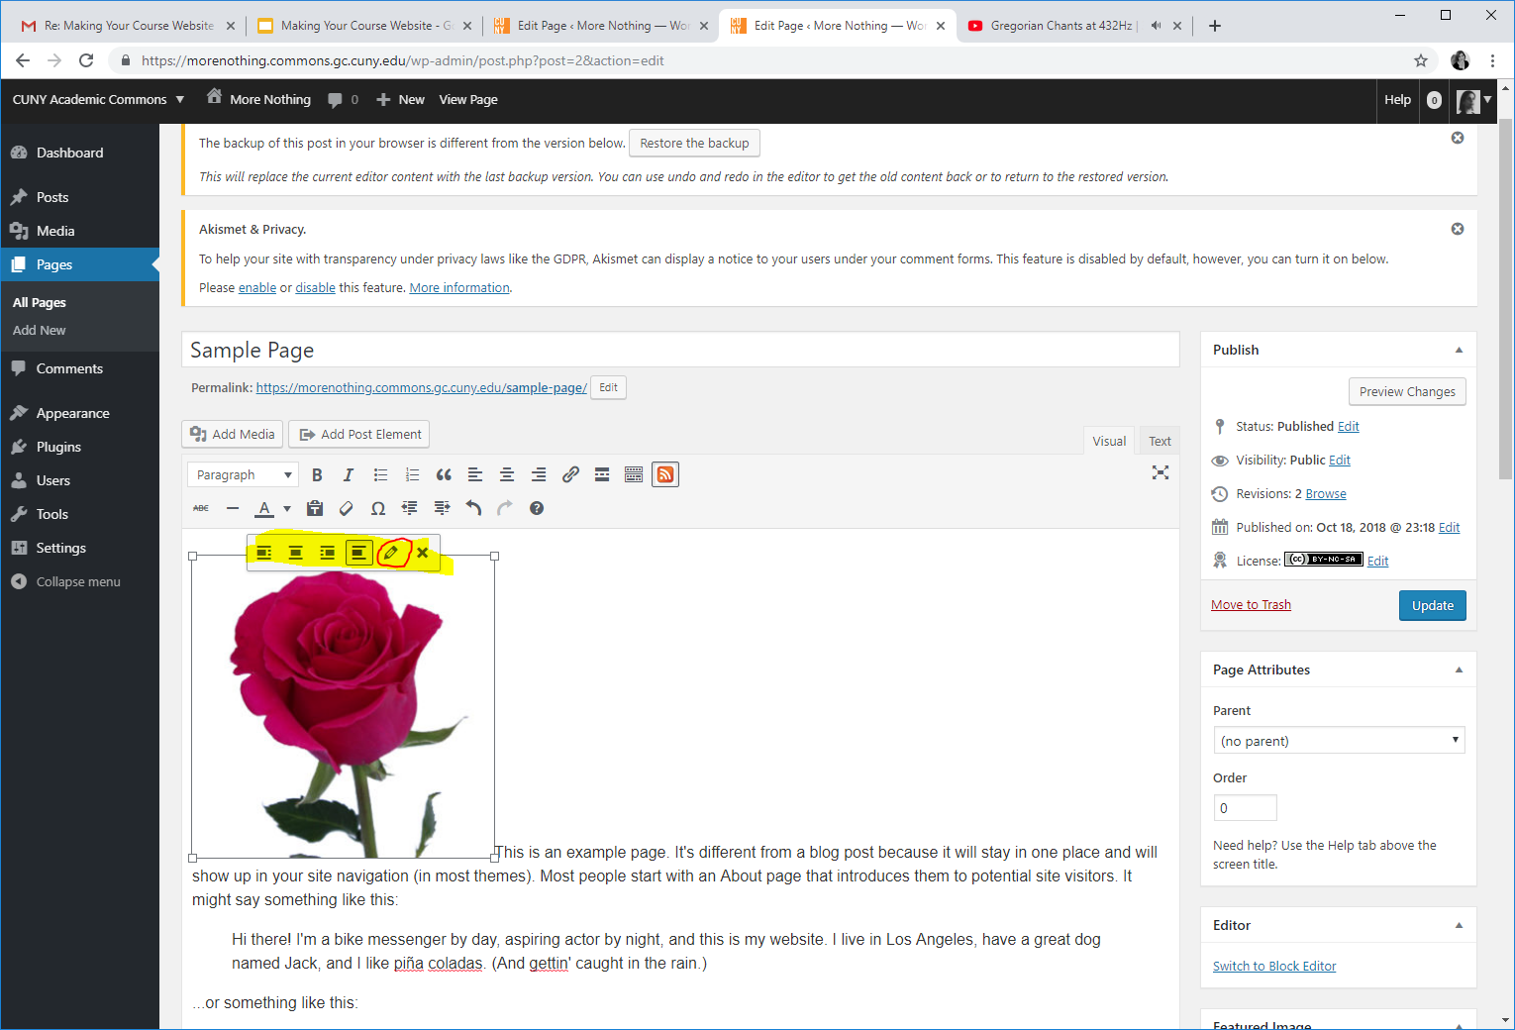
Task: Toggle the RSS feed toolbar button
Action: point(665,475)
